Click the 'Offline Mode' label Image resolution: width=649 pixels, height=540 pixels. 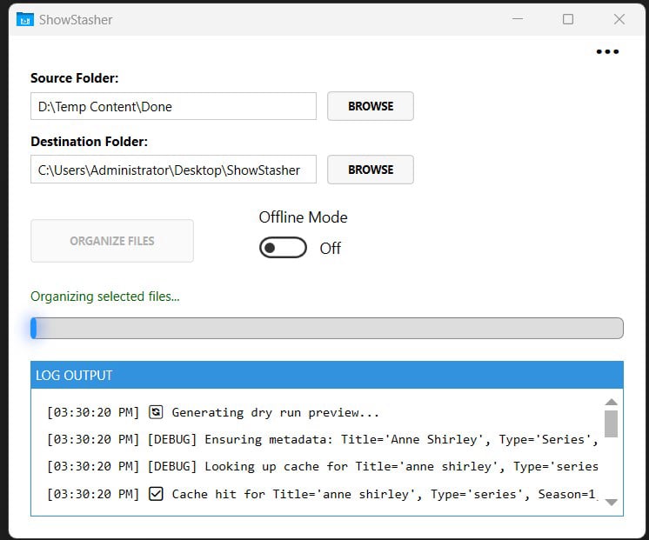tap(303, 217)
